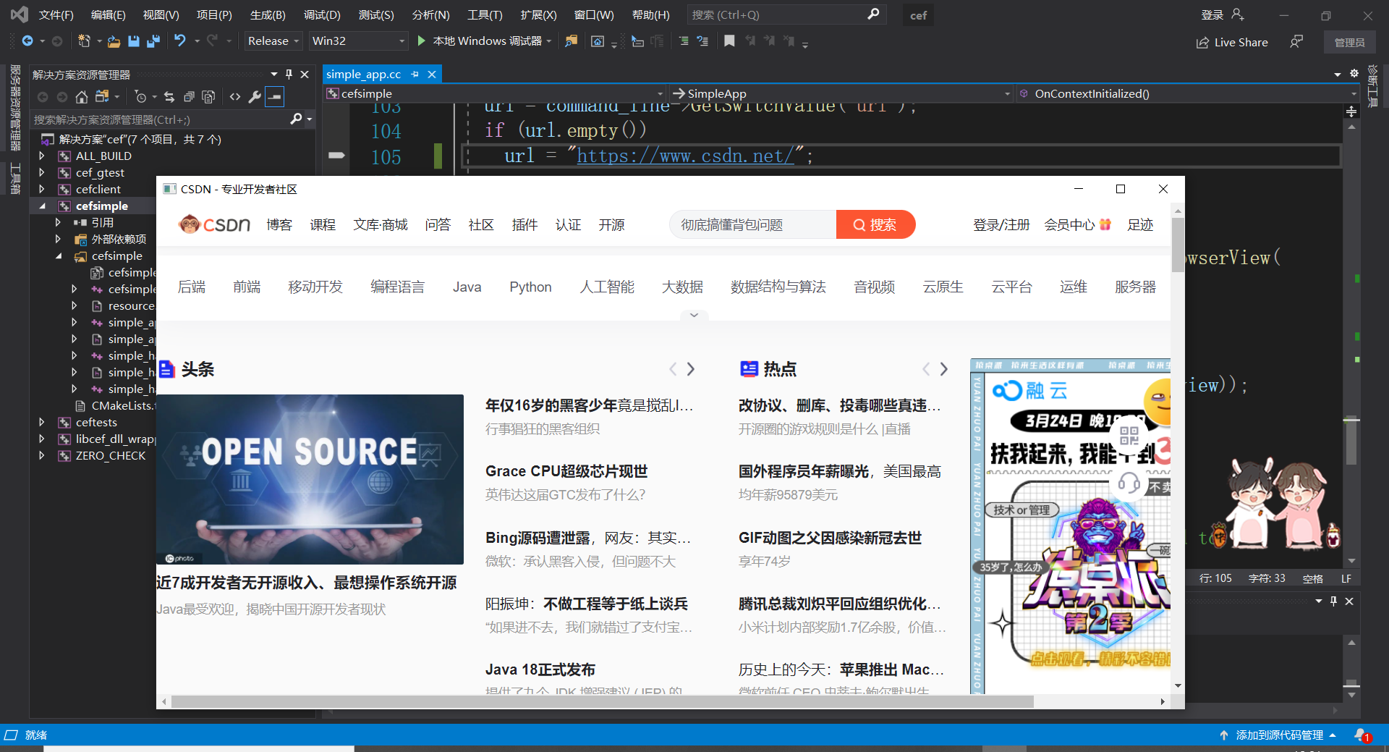Toggle Preview Selected Items in Solution Explorer

[x=274, y=96]
